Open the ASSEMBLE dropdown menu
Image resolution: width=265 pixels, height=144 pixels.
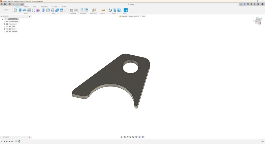point(74,13)
